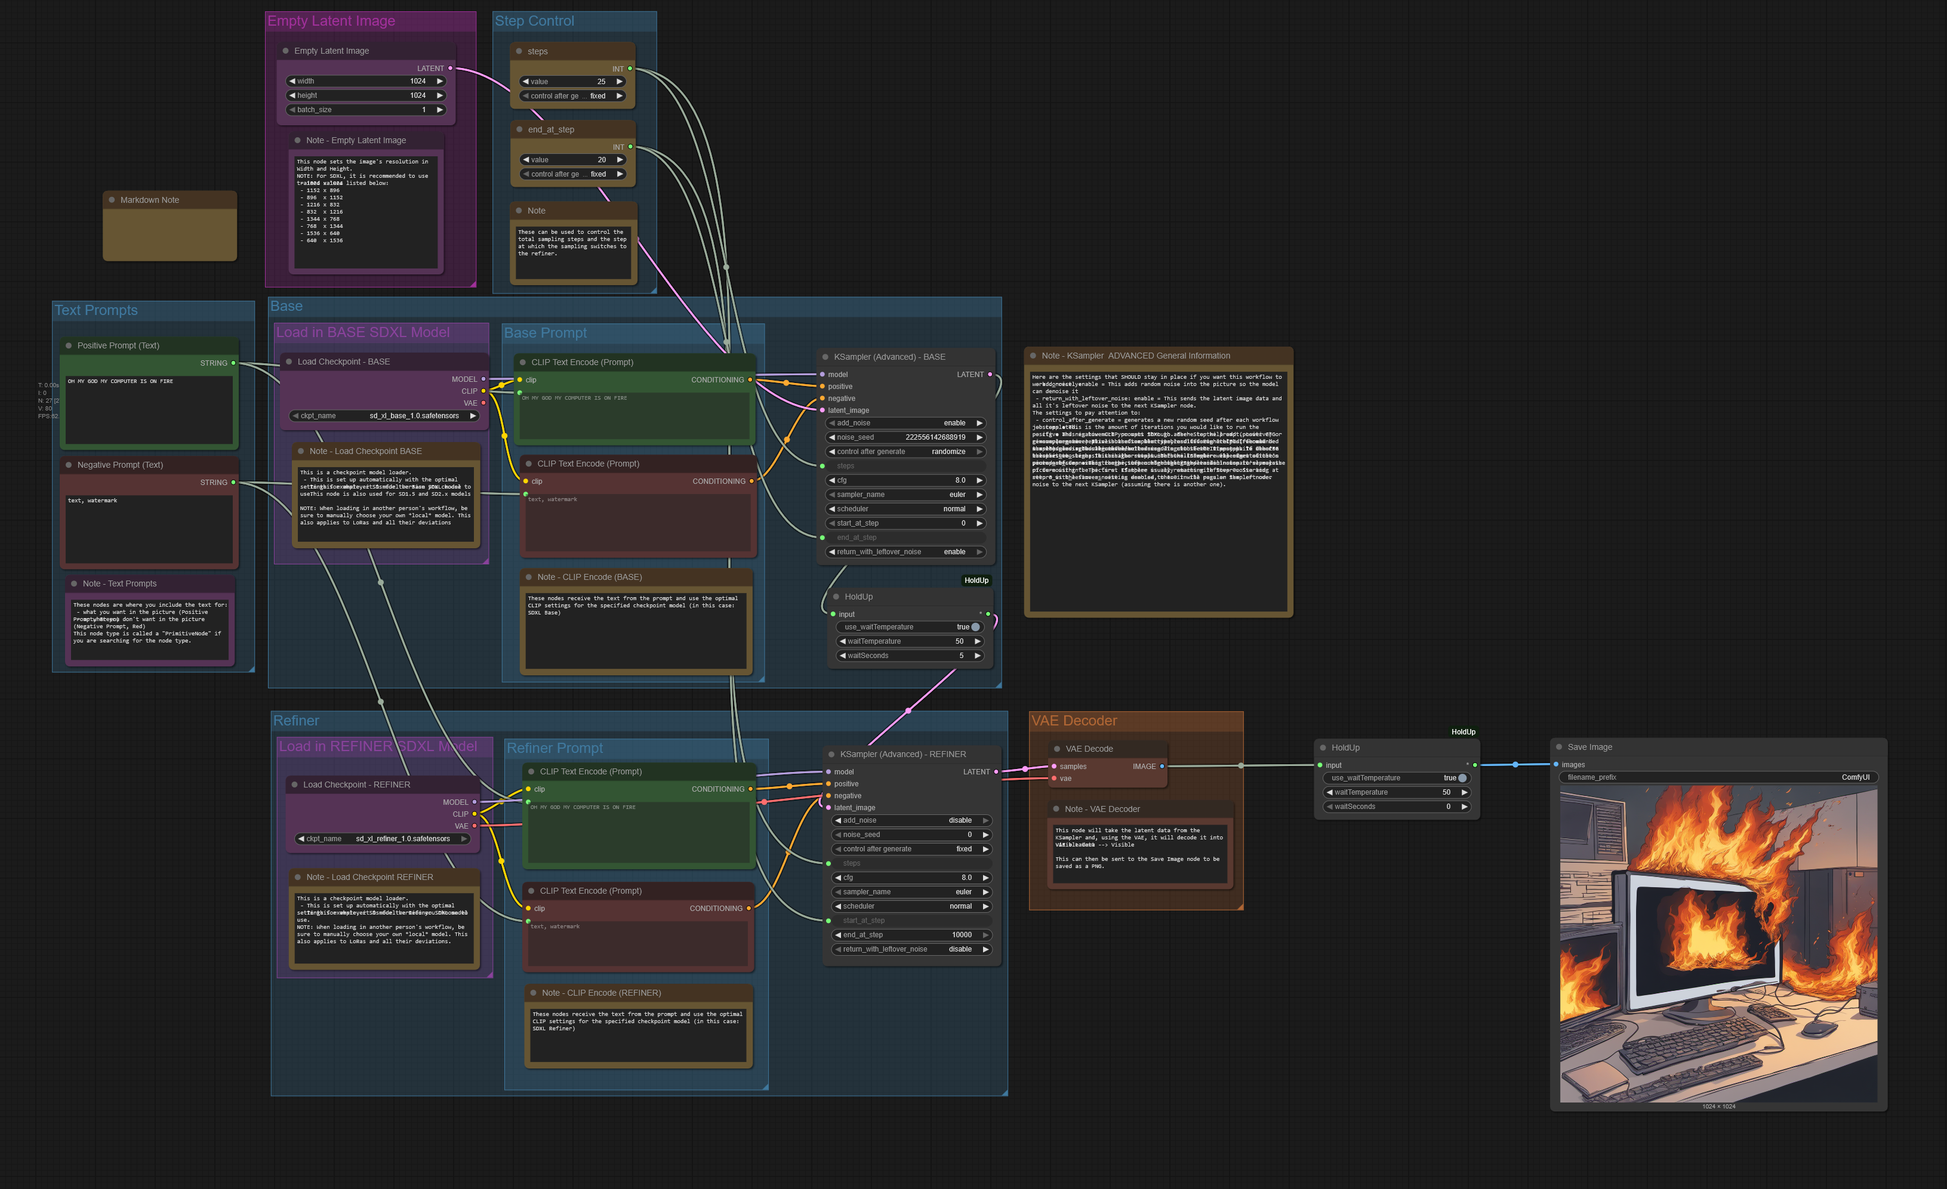Screen dimensions: 1947x1189
Task: Click STRING output socket of Positive Prompt (Text)
Action: [233, 363]
